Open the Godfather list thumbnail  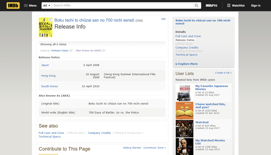point(184,147)
